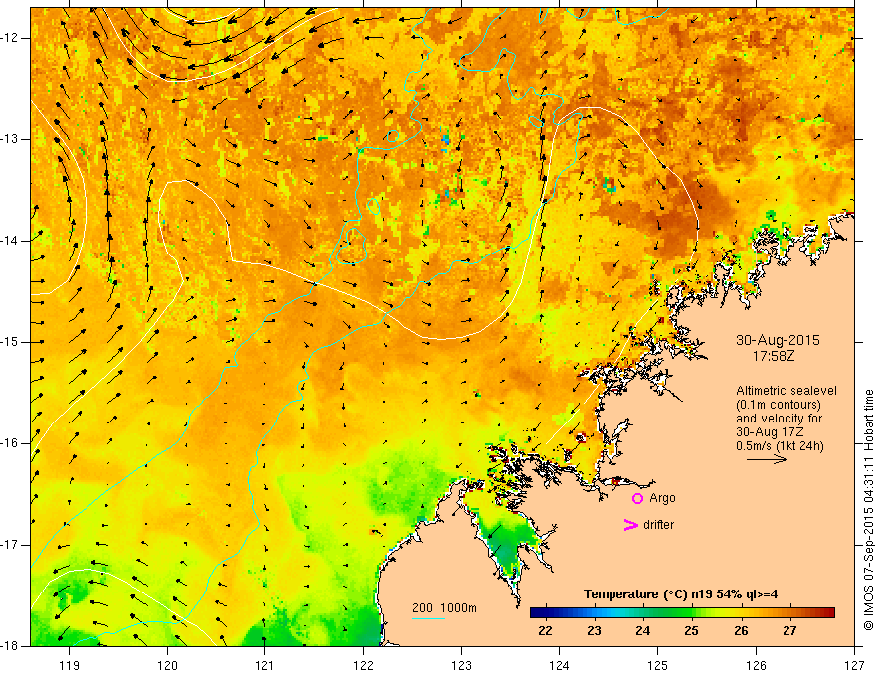Click the longitude axis label 120
Image resolution: width=875 pixels, height=676 pixels.
(x=167, y=665)
